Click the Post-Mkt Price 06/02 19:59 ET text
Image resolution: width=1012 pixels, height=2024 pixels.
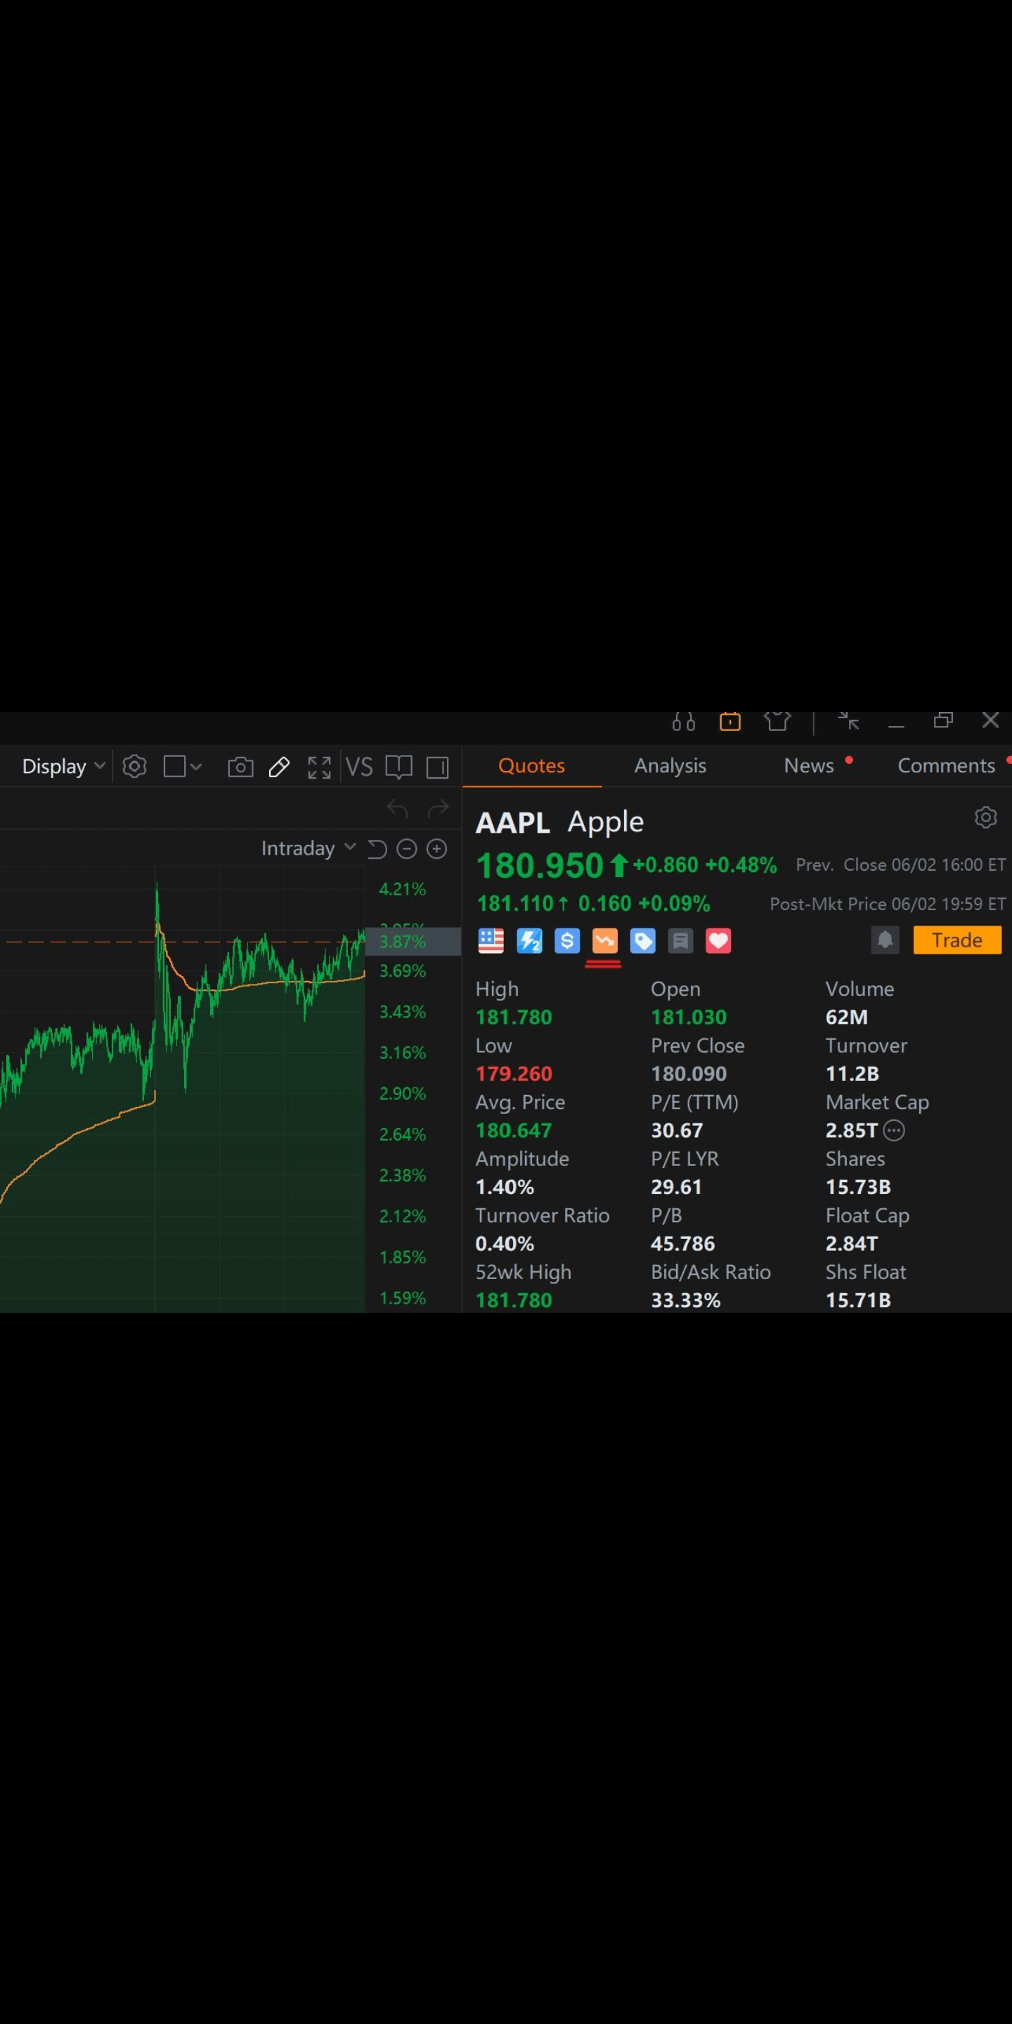coord(888,904)
